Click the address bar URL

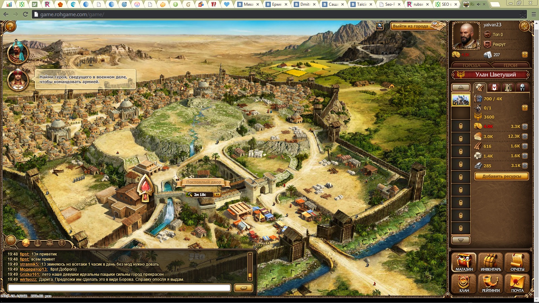(x=72, y=14)
